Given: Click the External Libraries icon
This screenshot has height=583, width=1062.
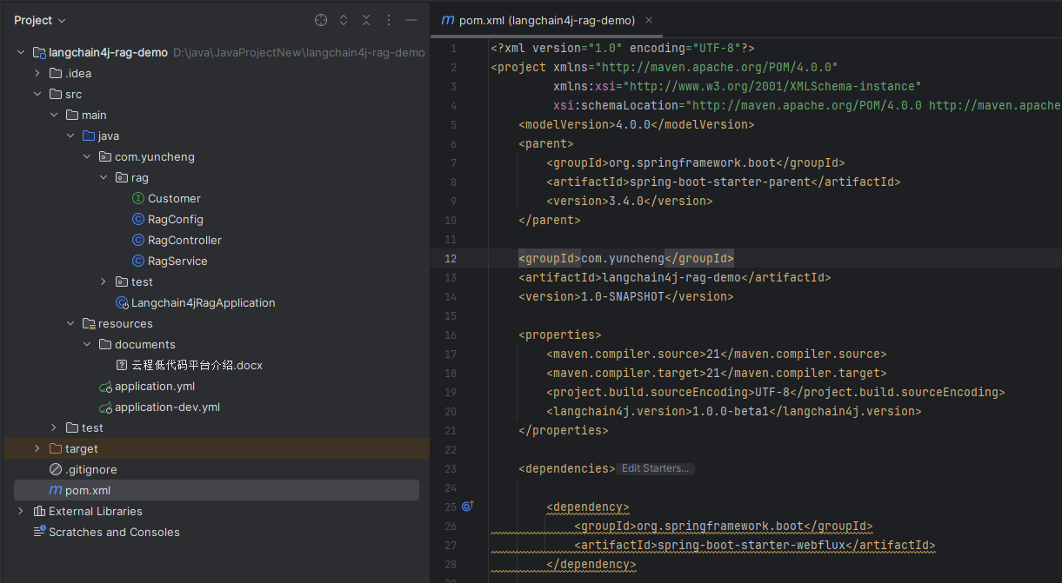Looking at the screenshot, I should (x=39, y=511).
